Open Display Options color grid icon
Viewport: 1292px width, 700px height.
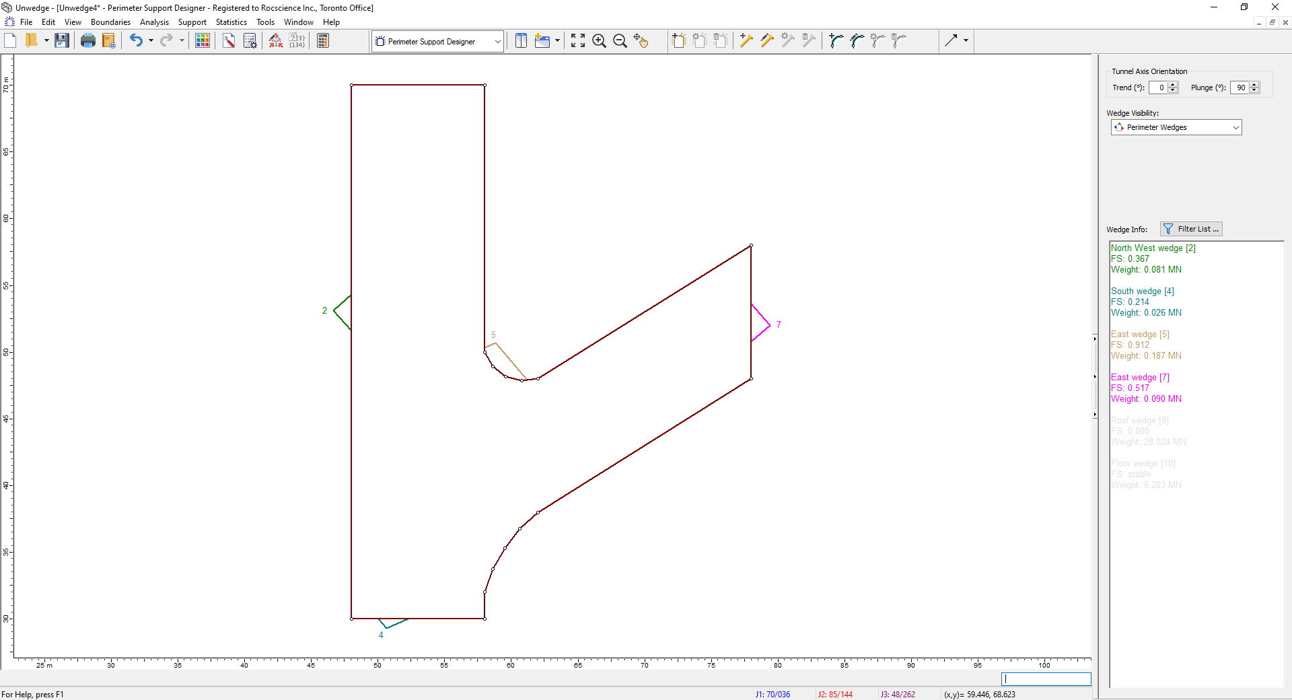point(202,41)
